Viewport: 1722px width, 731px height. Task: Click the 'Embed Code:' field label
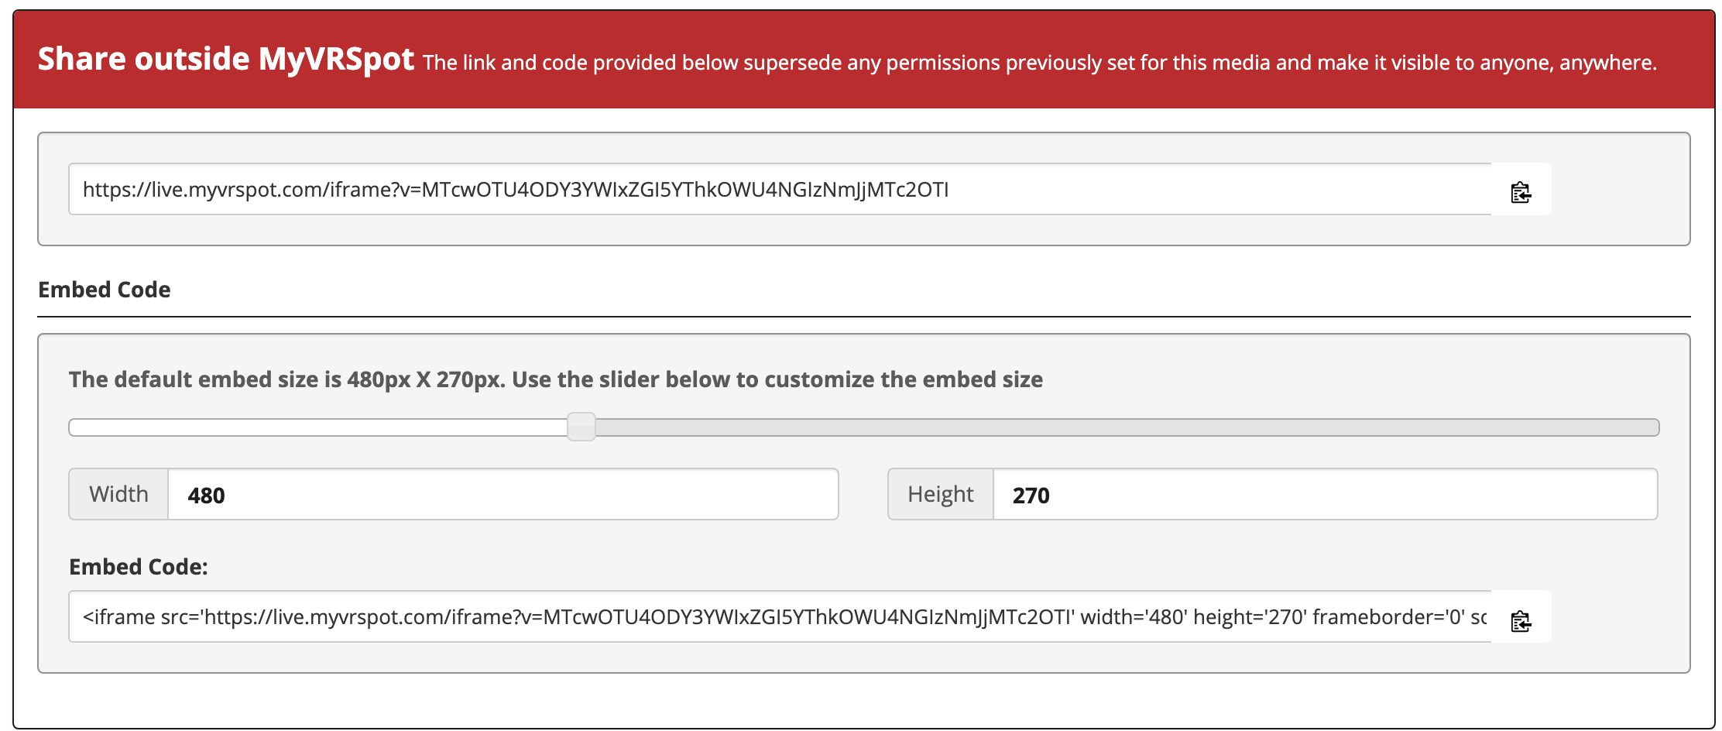pyautogui.click(x=139, y=567)
